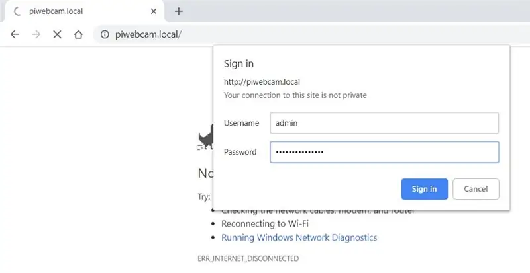Open Running Windows Network Diagnostics link
The width and height of the screenshot is (530, 273).
[x=299, y=237]
